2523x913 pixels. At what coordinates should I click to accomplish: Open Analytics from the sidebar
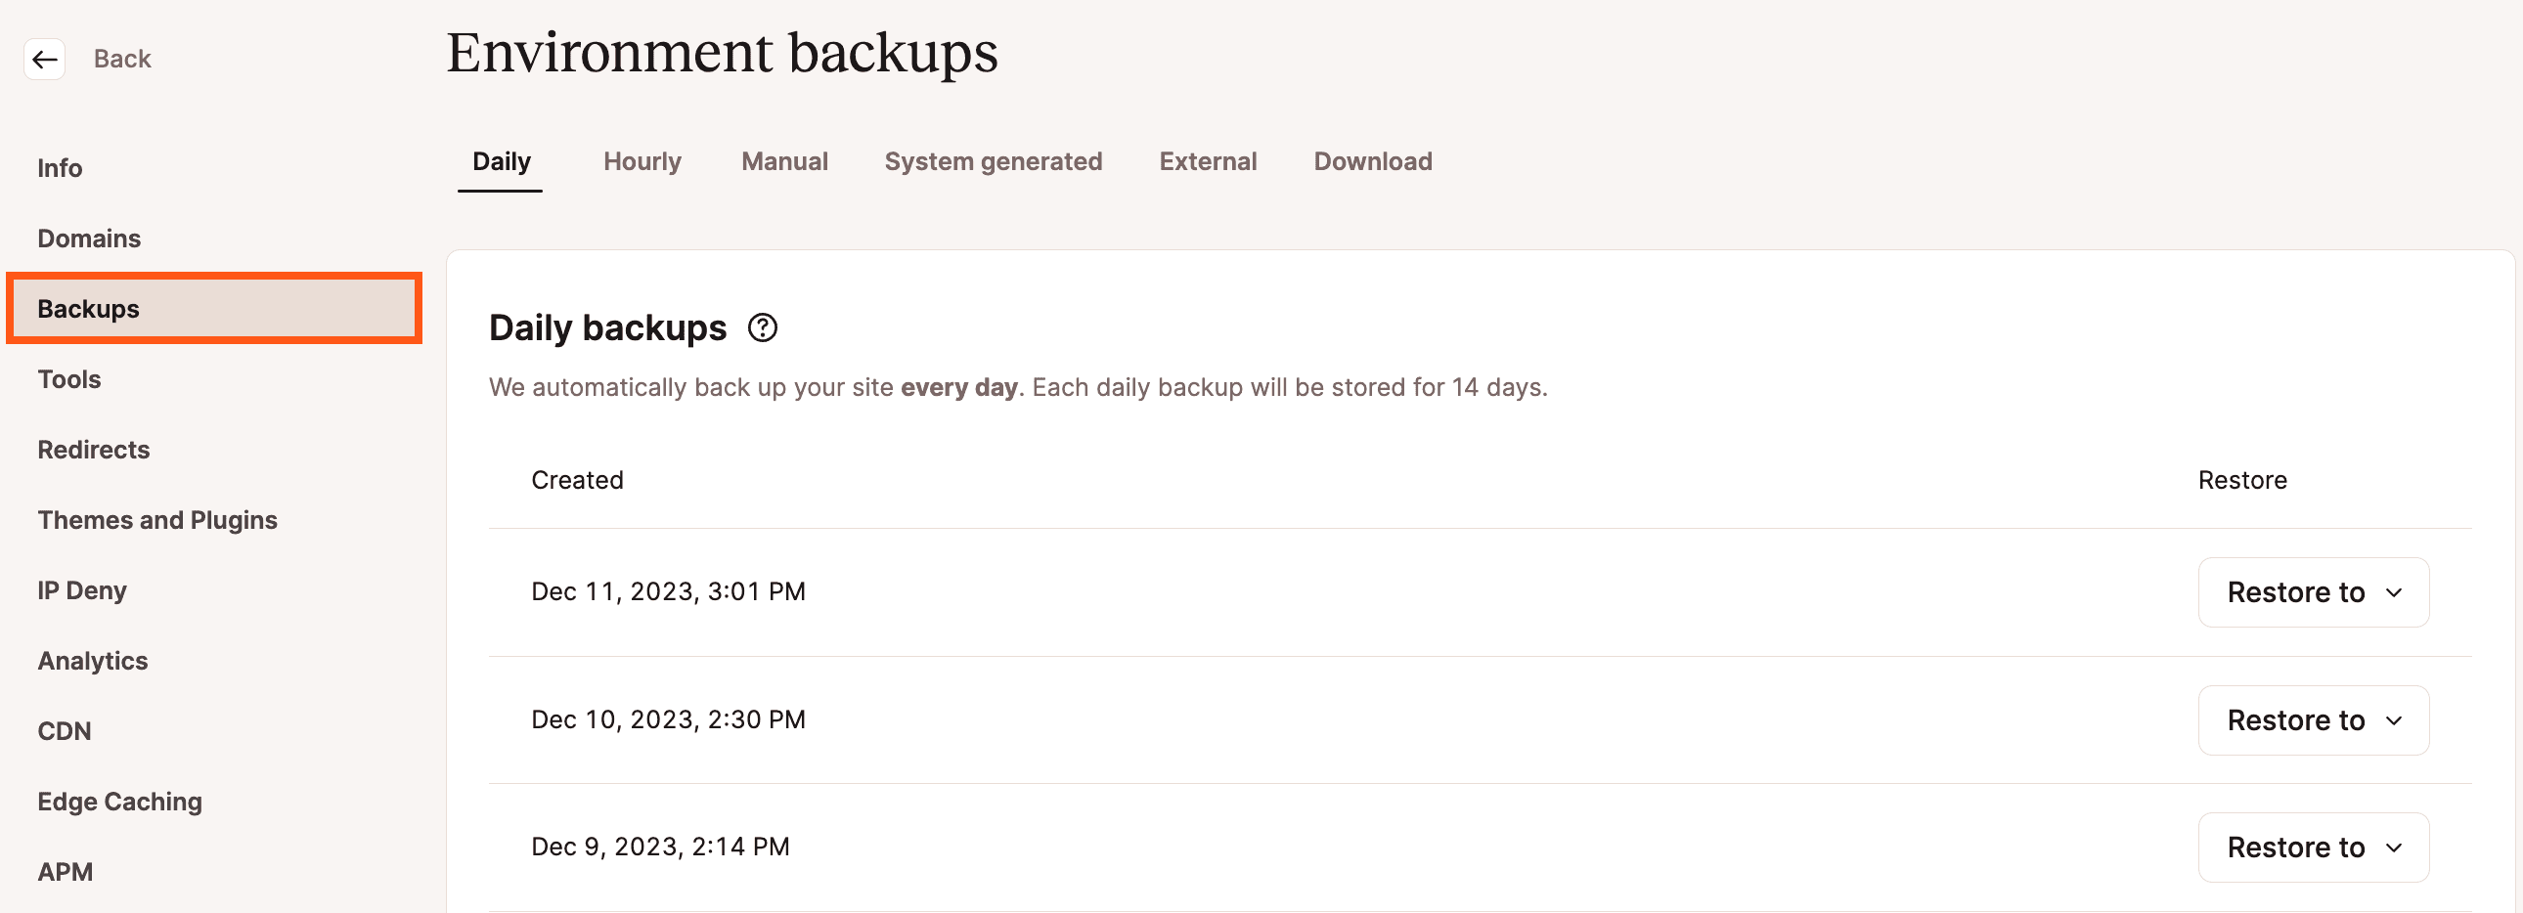click(93, 662)
